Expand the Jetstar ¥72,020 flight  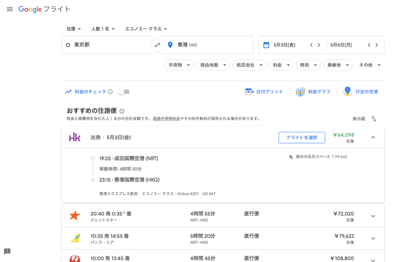[373, 216]
